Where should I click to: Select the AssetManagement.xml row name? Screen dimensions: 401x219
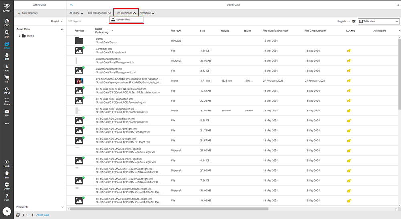click(108, 69)
